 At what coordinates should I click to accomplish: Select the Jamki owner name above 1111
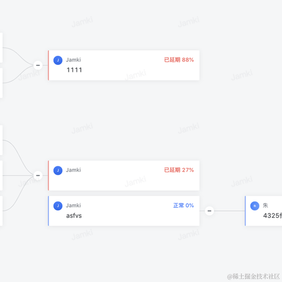(74, 60)
